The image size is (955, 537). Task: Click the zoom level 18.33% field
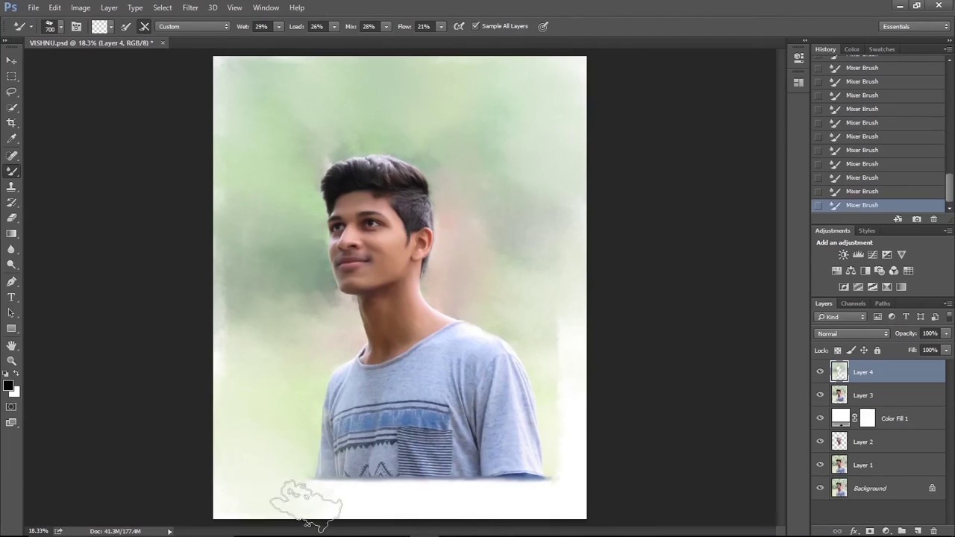click(37, 531)
